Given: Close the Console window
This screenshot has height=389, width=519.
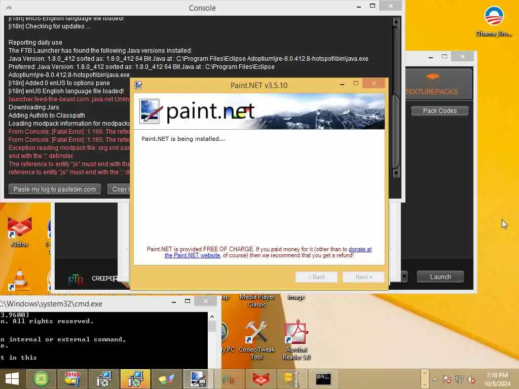Looking at the screenshot, I should tap(391, 6).
